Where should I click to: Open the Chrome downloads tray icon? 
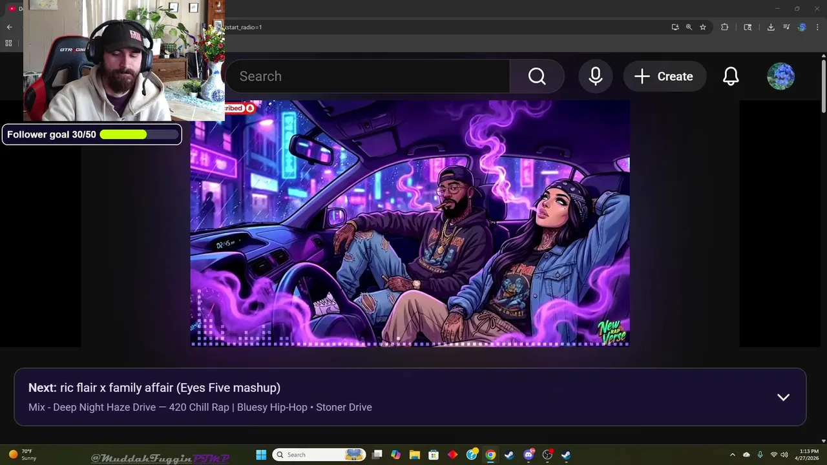(x=771, y=27)
